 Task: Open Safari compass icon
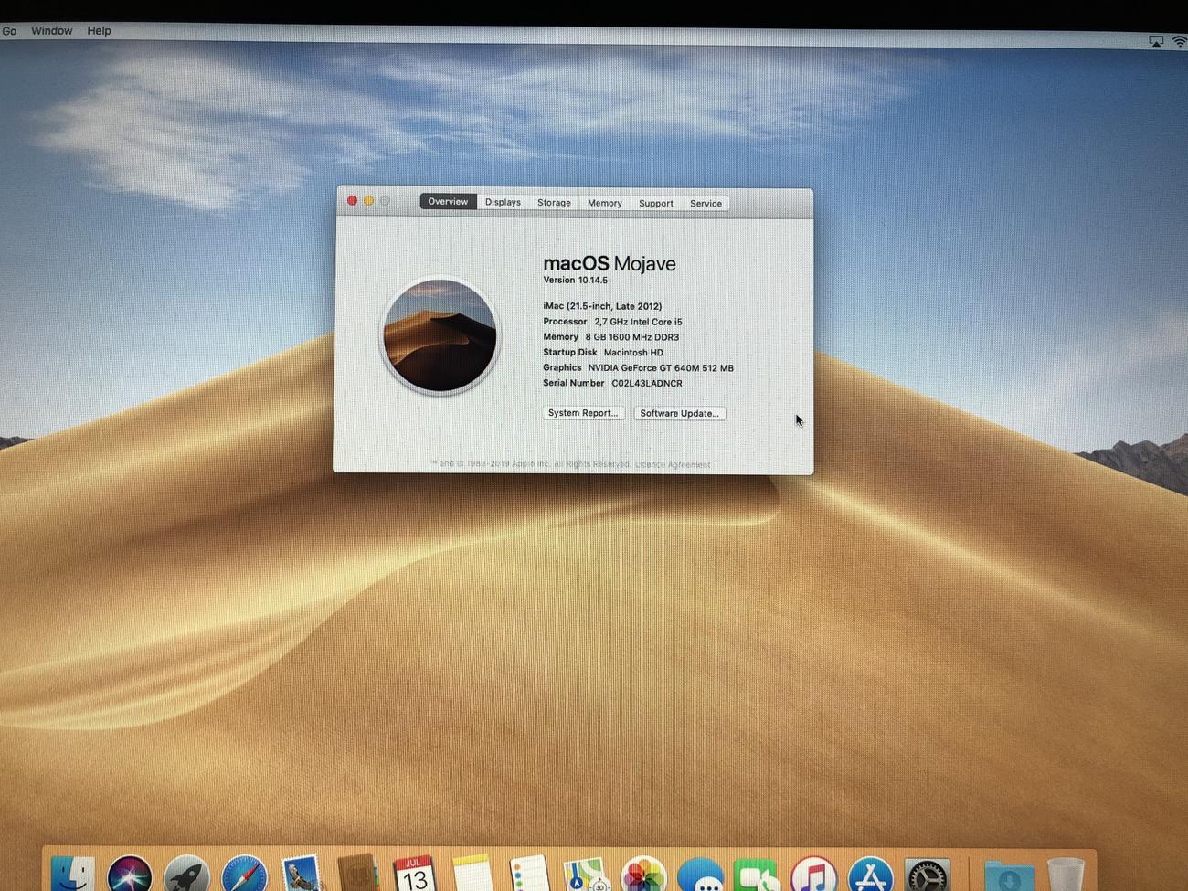click(x=244, y=875)
